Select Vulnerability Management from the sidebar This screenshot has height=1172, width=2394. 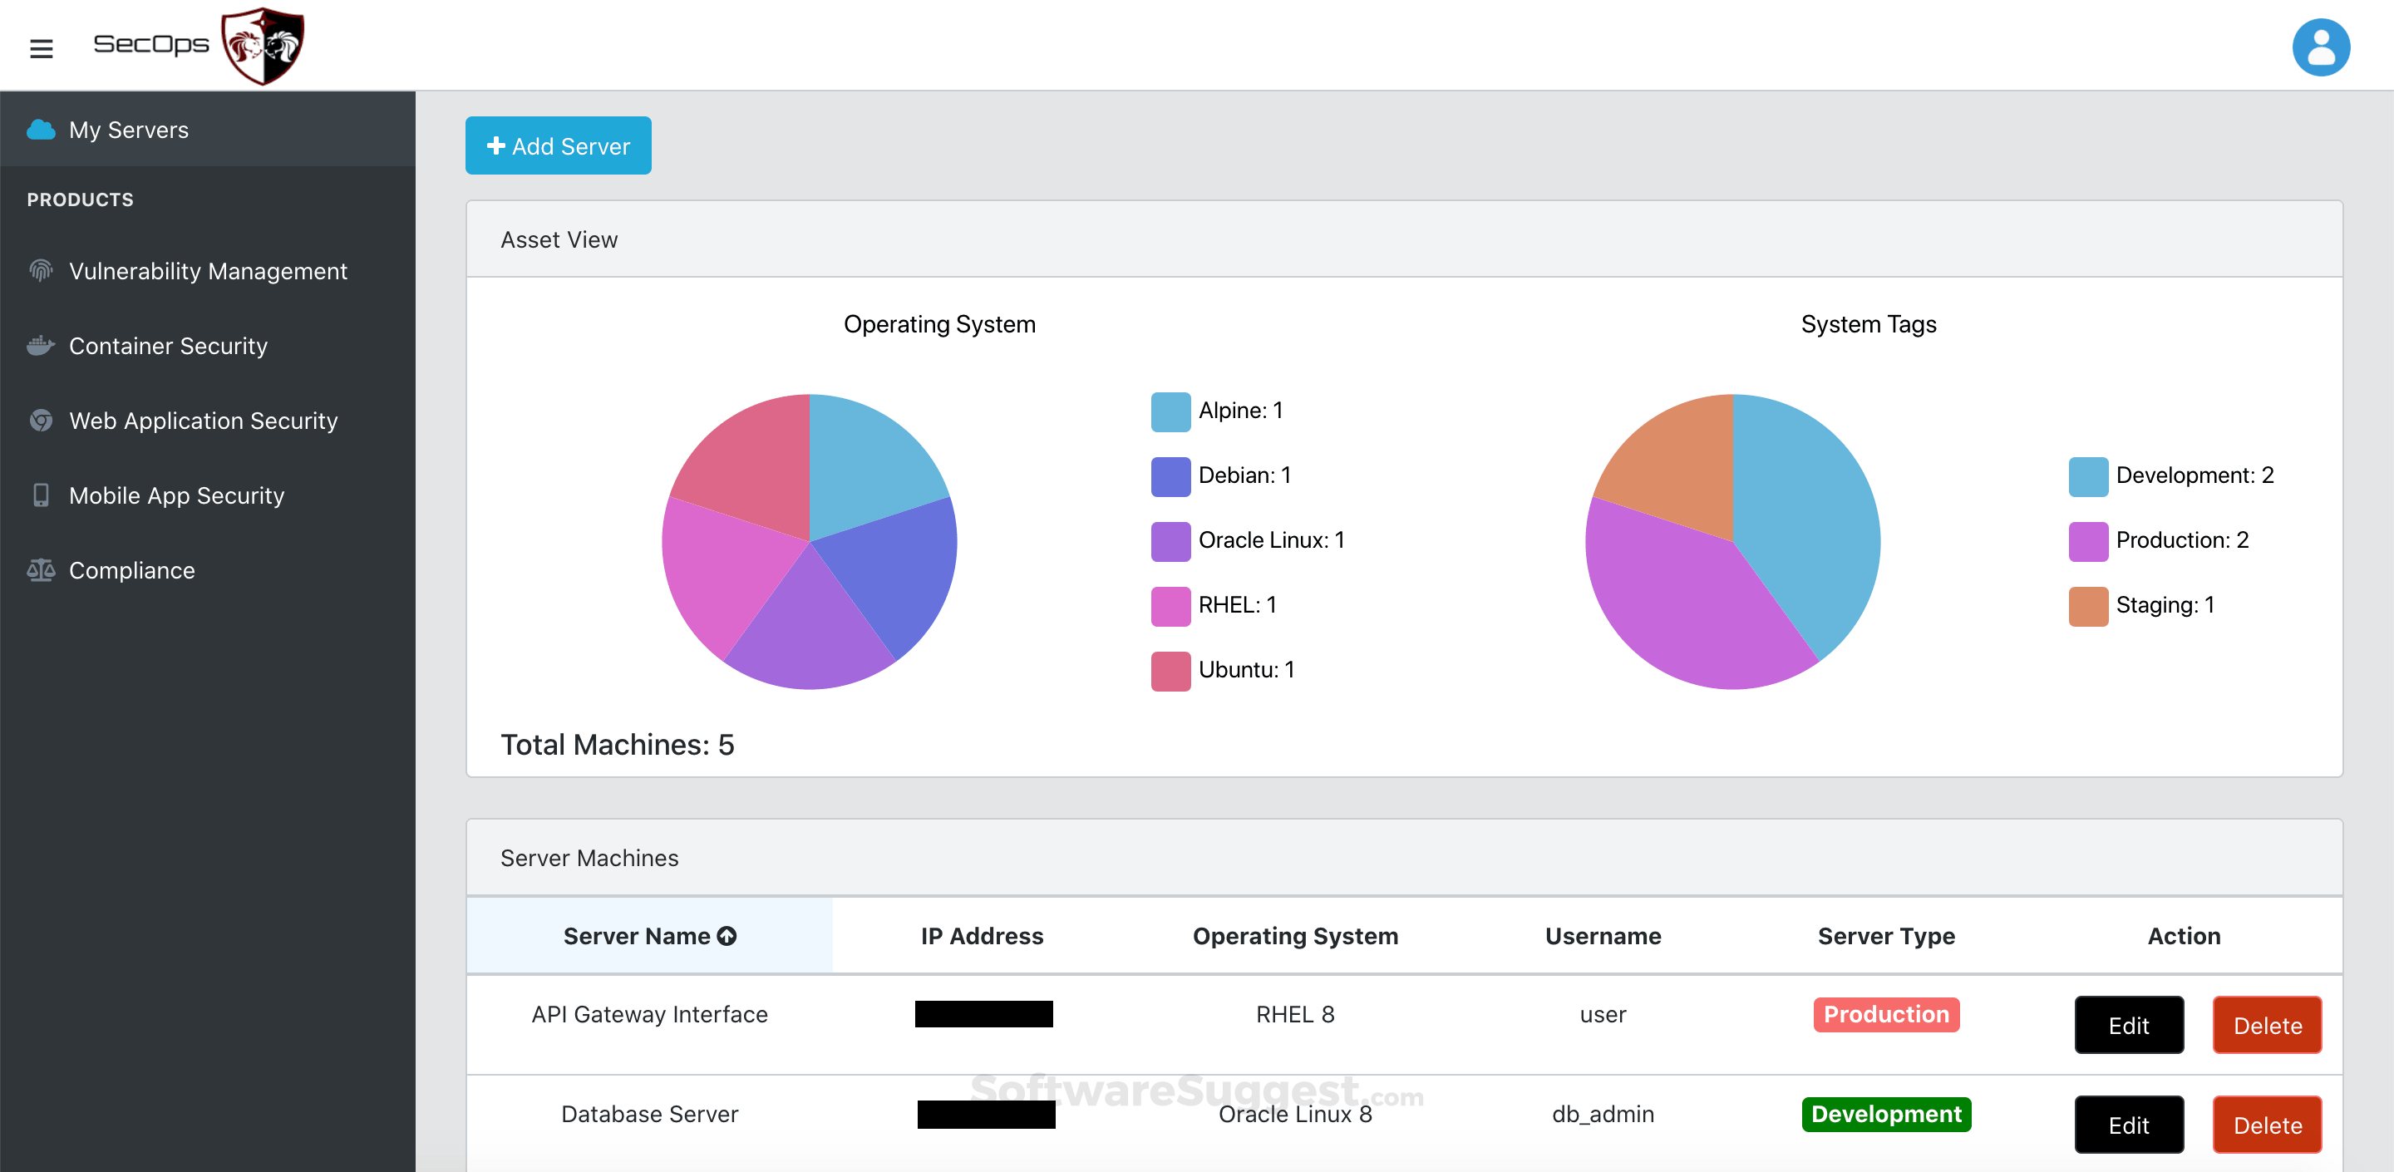pos(206,270)
